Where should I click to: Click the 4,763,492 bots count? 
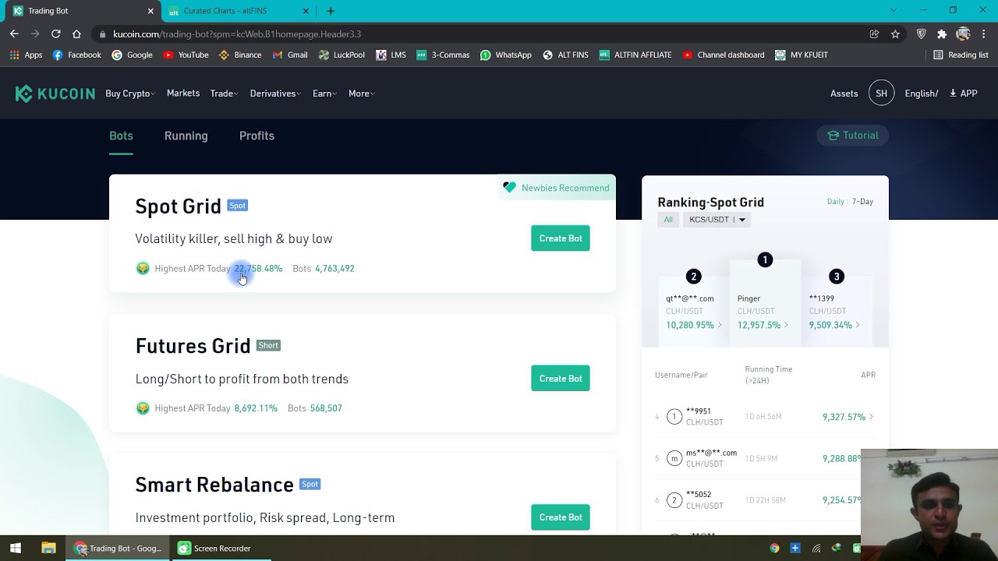pos(334,269)
